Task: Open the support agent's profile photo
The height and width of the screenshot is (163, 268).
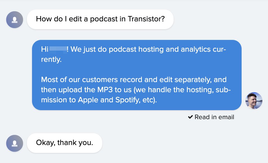Action: coord(254,101)
